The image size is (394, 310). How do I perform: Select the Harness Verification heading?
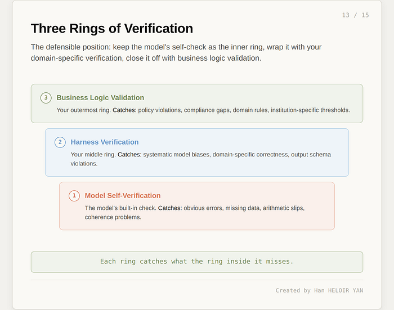(105, 142)
